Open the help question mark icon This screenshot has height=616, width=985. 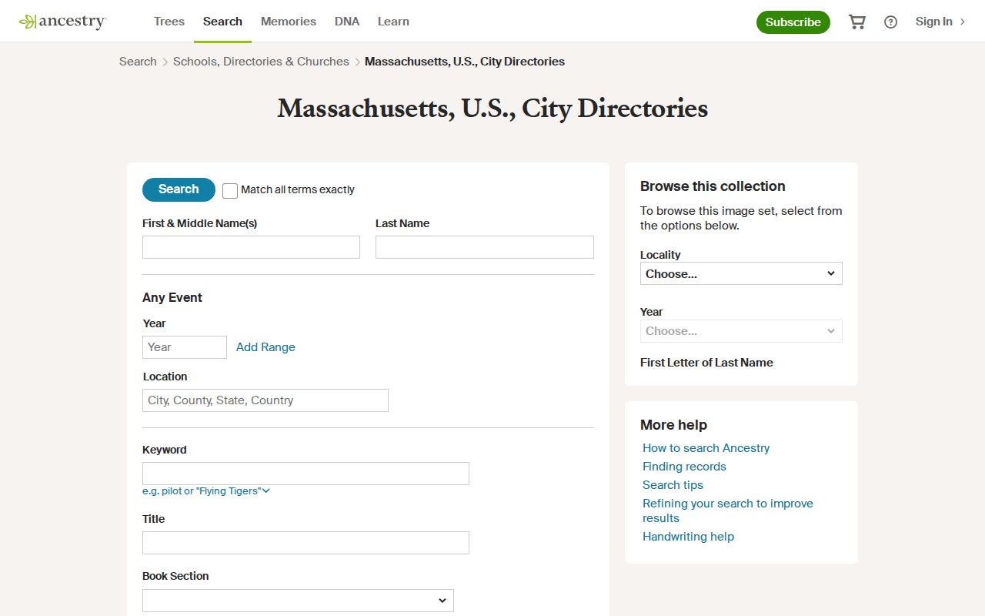click(x=890, y=22)
